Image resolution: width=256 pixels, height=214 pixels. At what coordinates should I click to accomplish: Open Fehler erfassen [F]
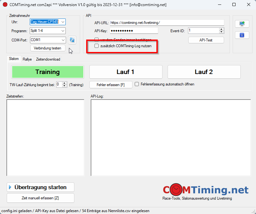tap(111, 85)
